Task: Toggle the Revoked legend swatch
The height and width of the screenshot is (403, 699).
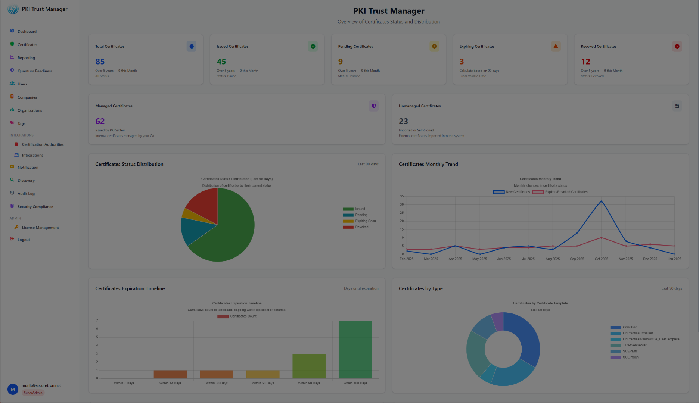Action: pos(348,227)
